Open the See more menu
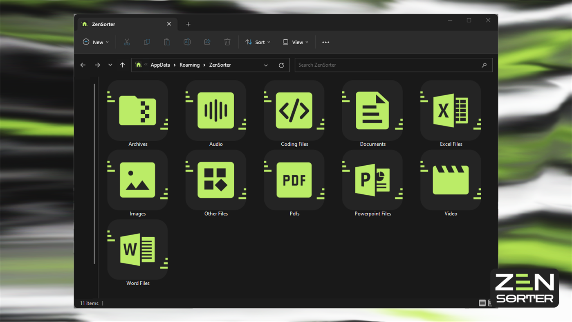This screenshot has height=322, width=572. click(x=325, y=42)
